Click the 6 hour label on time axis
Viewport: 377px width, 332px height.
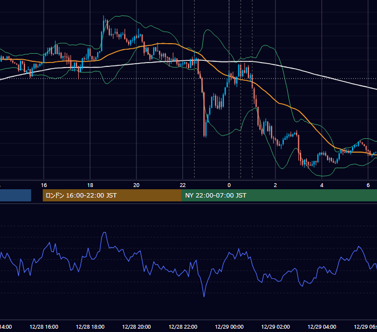tap(368, 185)
